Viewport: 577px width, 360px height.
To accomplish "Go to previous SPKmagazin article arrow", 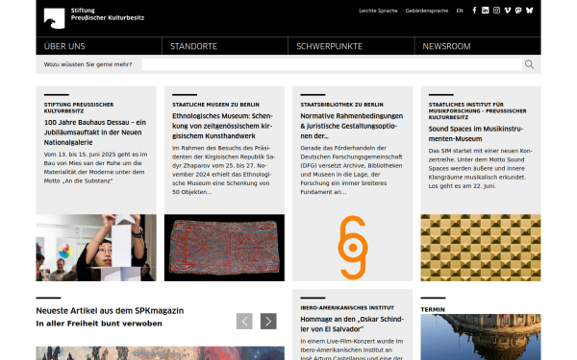I will click(244, 321).
